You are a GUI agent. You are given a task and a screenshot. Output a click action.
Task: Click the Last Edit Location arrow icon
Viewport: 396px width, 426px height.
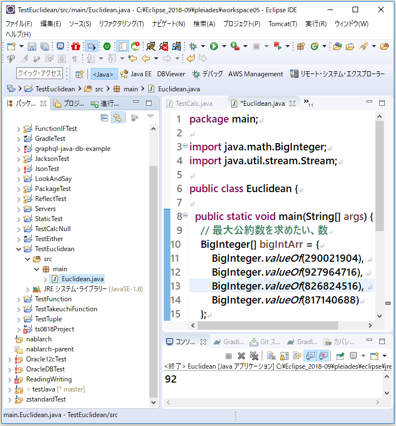click(x=133, y=58)
